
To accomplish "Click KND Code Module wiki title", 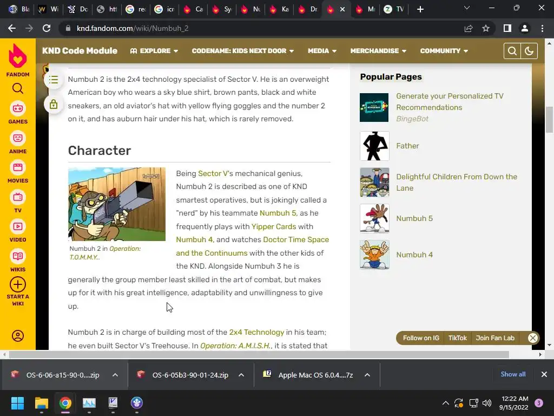I will 80,51.
